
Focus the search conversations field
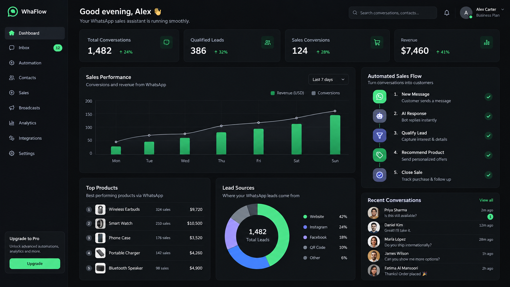(x=393, y=13)
